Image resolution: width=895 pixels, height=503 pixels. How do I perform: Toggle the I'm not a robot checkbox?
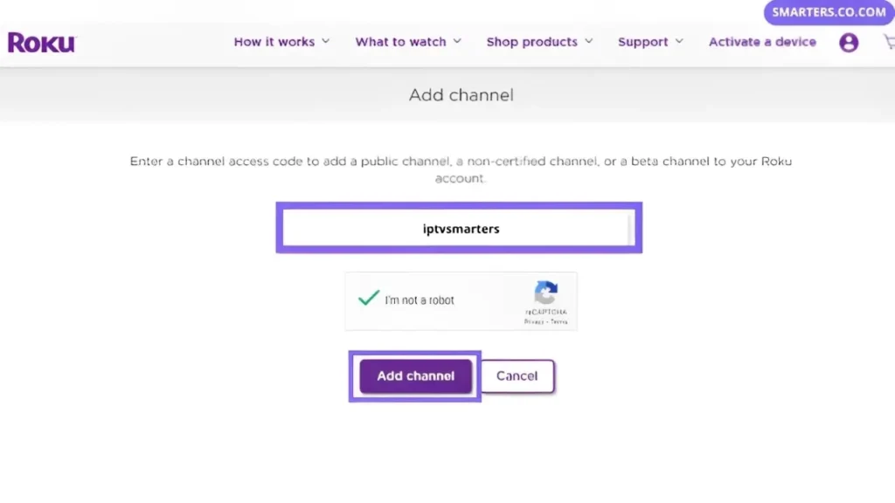[368, 299]
